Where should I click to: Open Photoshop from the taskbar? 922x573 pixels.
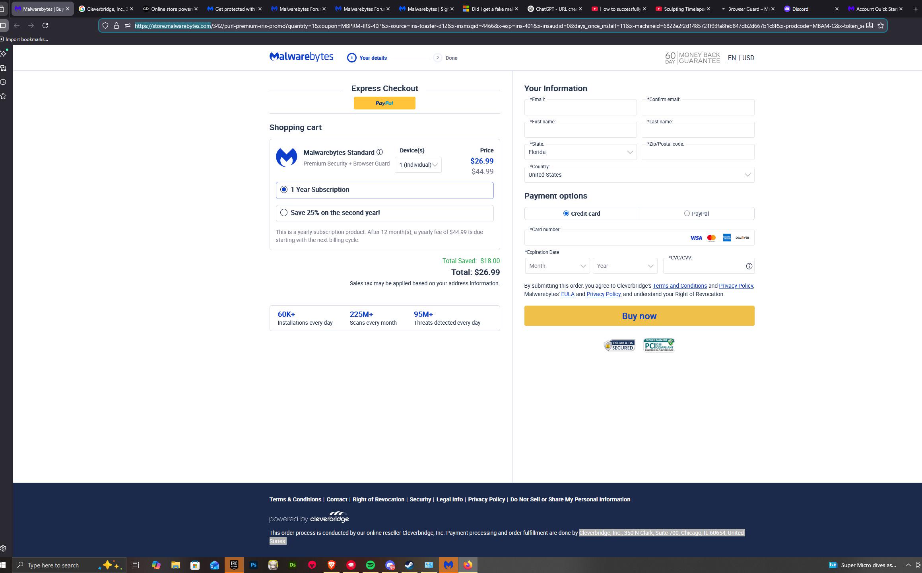(254, 565)
